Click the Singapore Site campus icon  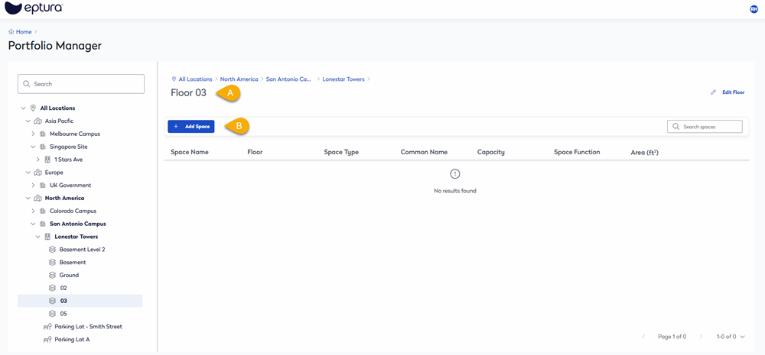42,147
